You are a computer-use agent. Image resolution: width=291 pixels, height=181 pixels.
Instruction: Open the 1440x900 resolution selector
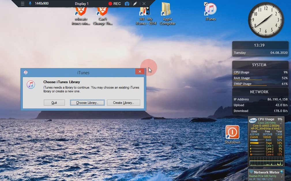pos(42,3)
